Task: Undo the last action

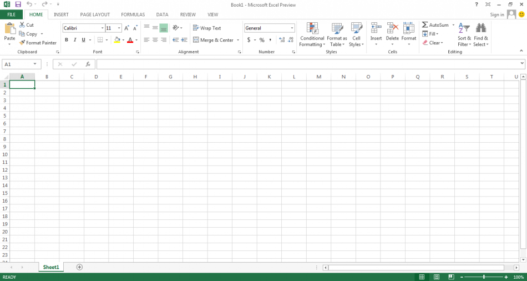Action: click(29, 4)
